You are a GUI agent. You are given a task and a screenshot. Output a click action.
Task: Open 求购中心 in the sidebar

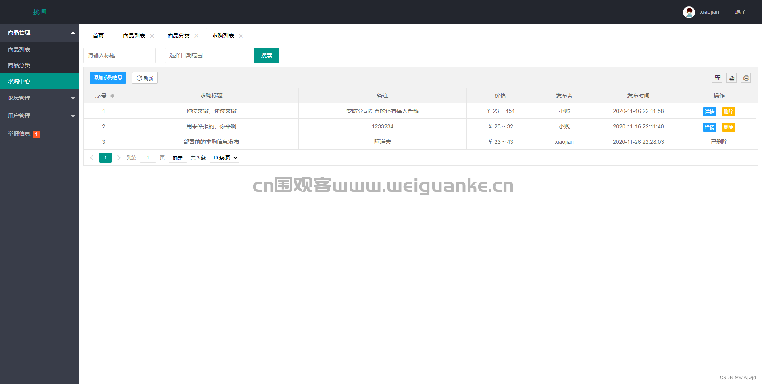pyautogui.click(x=40, y=81)
